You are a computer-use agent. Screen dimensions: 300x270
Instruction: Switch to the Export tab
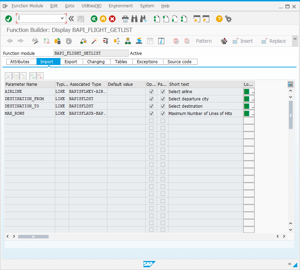[72, 62]
